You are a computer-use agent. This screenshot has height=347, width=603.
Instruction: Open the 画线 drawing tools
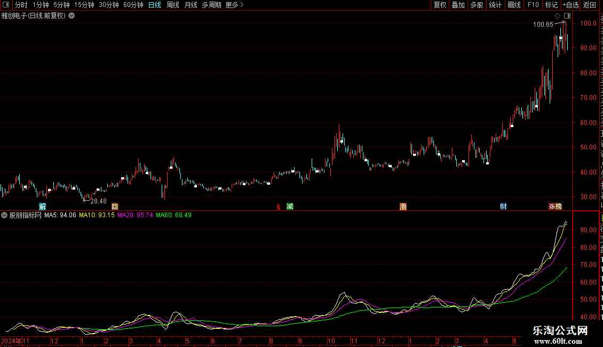[514, 5]
